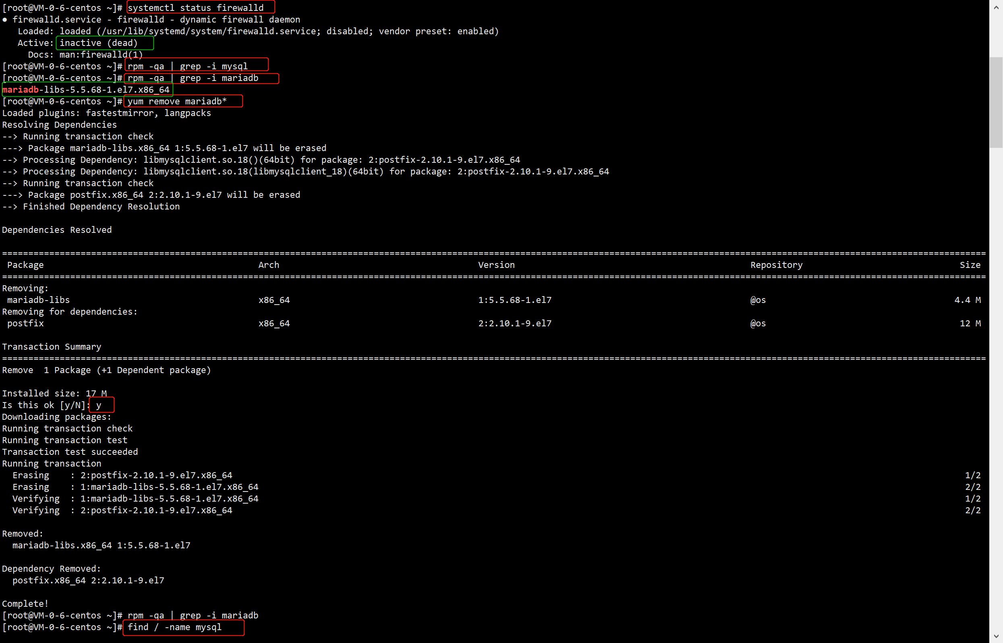
Task: Click the 'y' confirmation answer
Action: (x=99, y=405)
